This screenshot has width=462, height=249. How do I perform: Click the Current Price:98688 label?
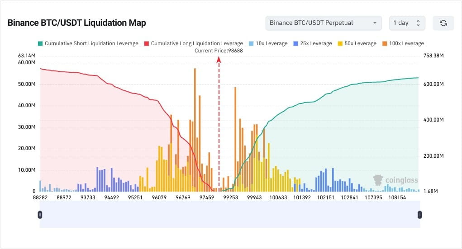[x=219, y=51]
